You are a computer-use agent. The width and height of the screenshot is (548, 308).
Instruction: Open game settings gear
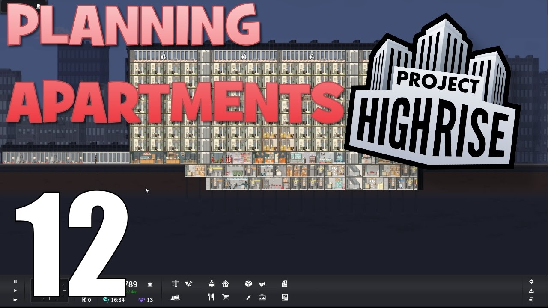[531, 281]
